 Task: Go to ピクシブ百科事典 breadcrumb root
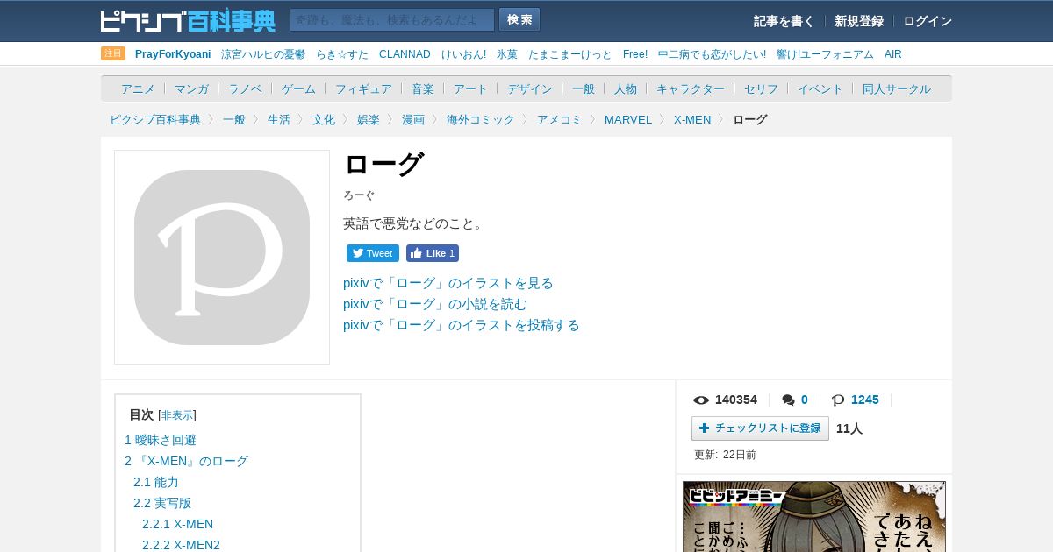[x=155, y=119]
